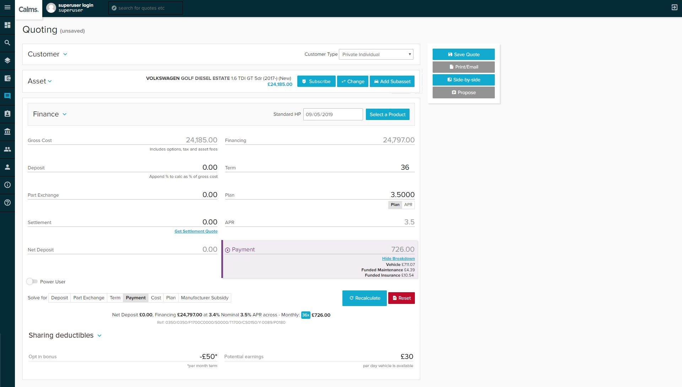The height and width of the screenshot is (387, 682).
Task: Open the chat message sidebar icon
Action: click(x=7, y=96)
